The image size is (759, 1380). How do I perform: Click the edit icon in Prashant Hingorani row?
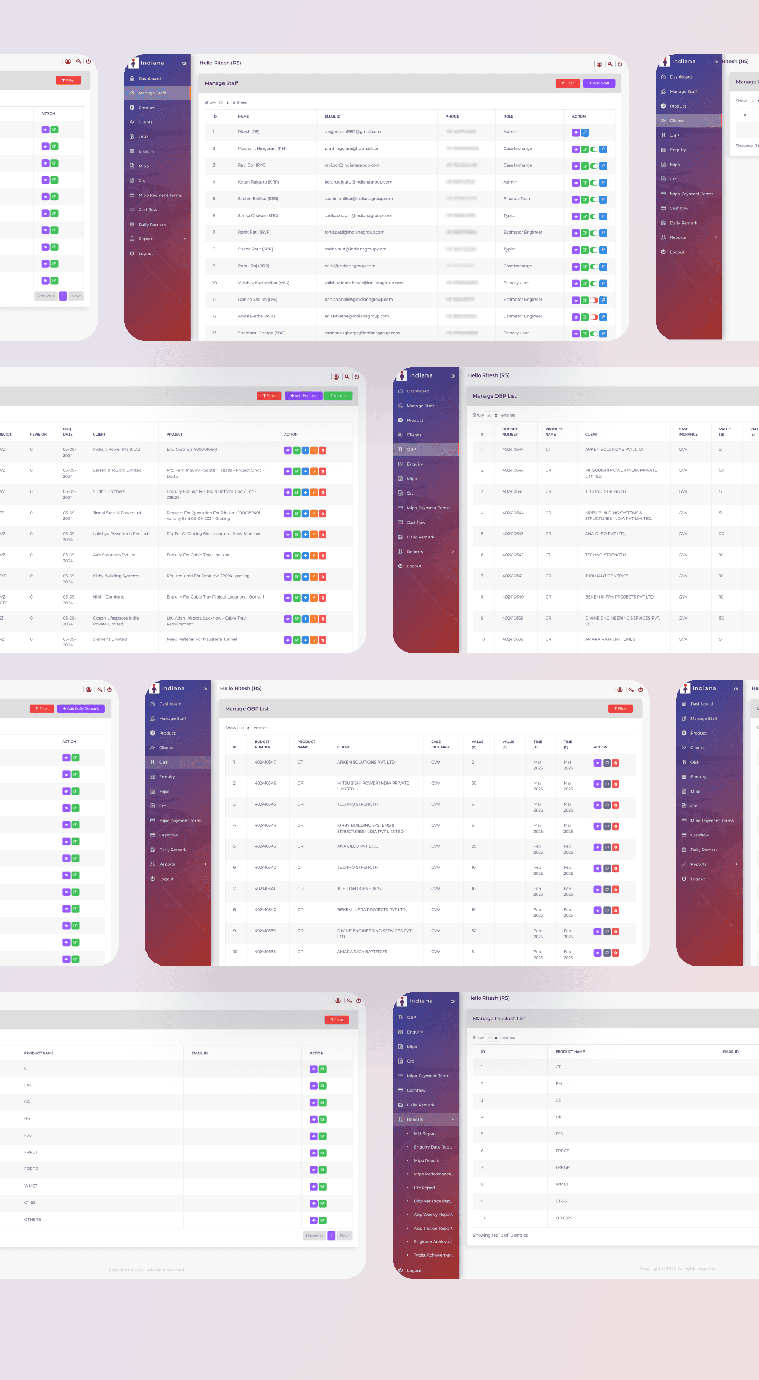click(585, 149)
